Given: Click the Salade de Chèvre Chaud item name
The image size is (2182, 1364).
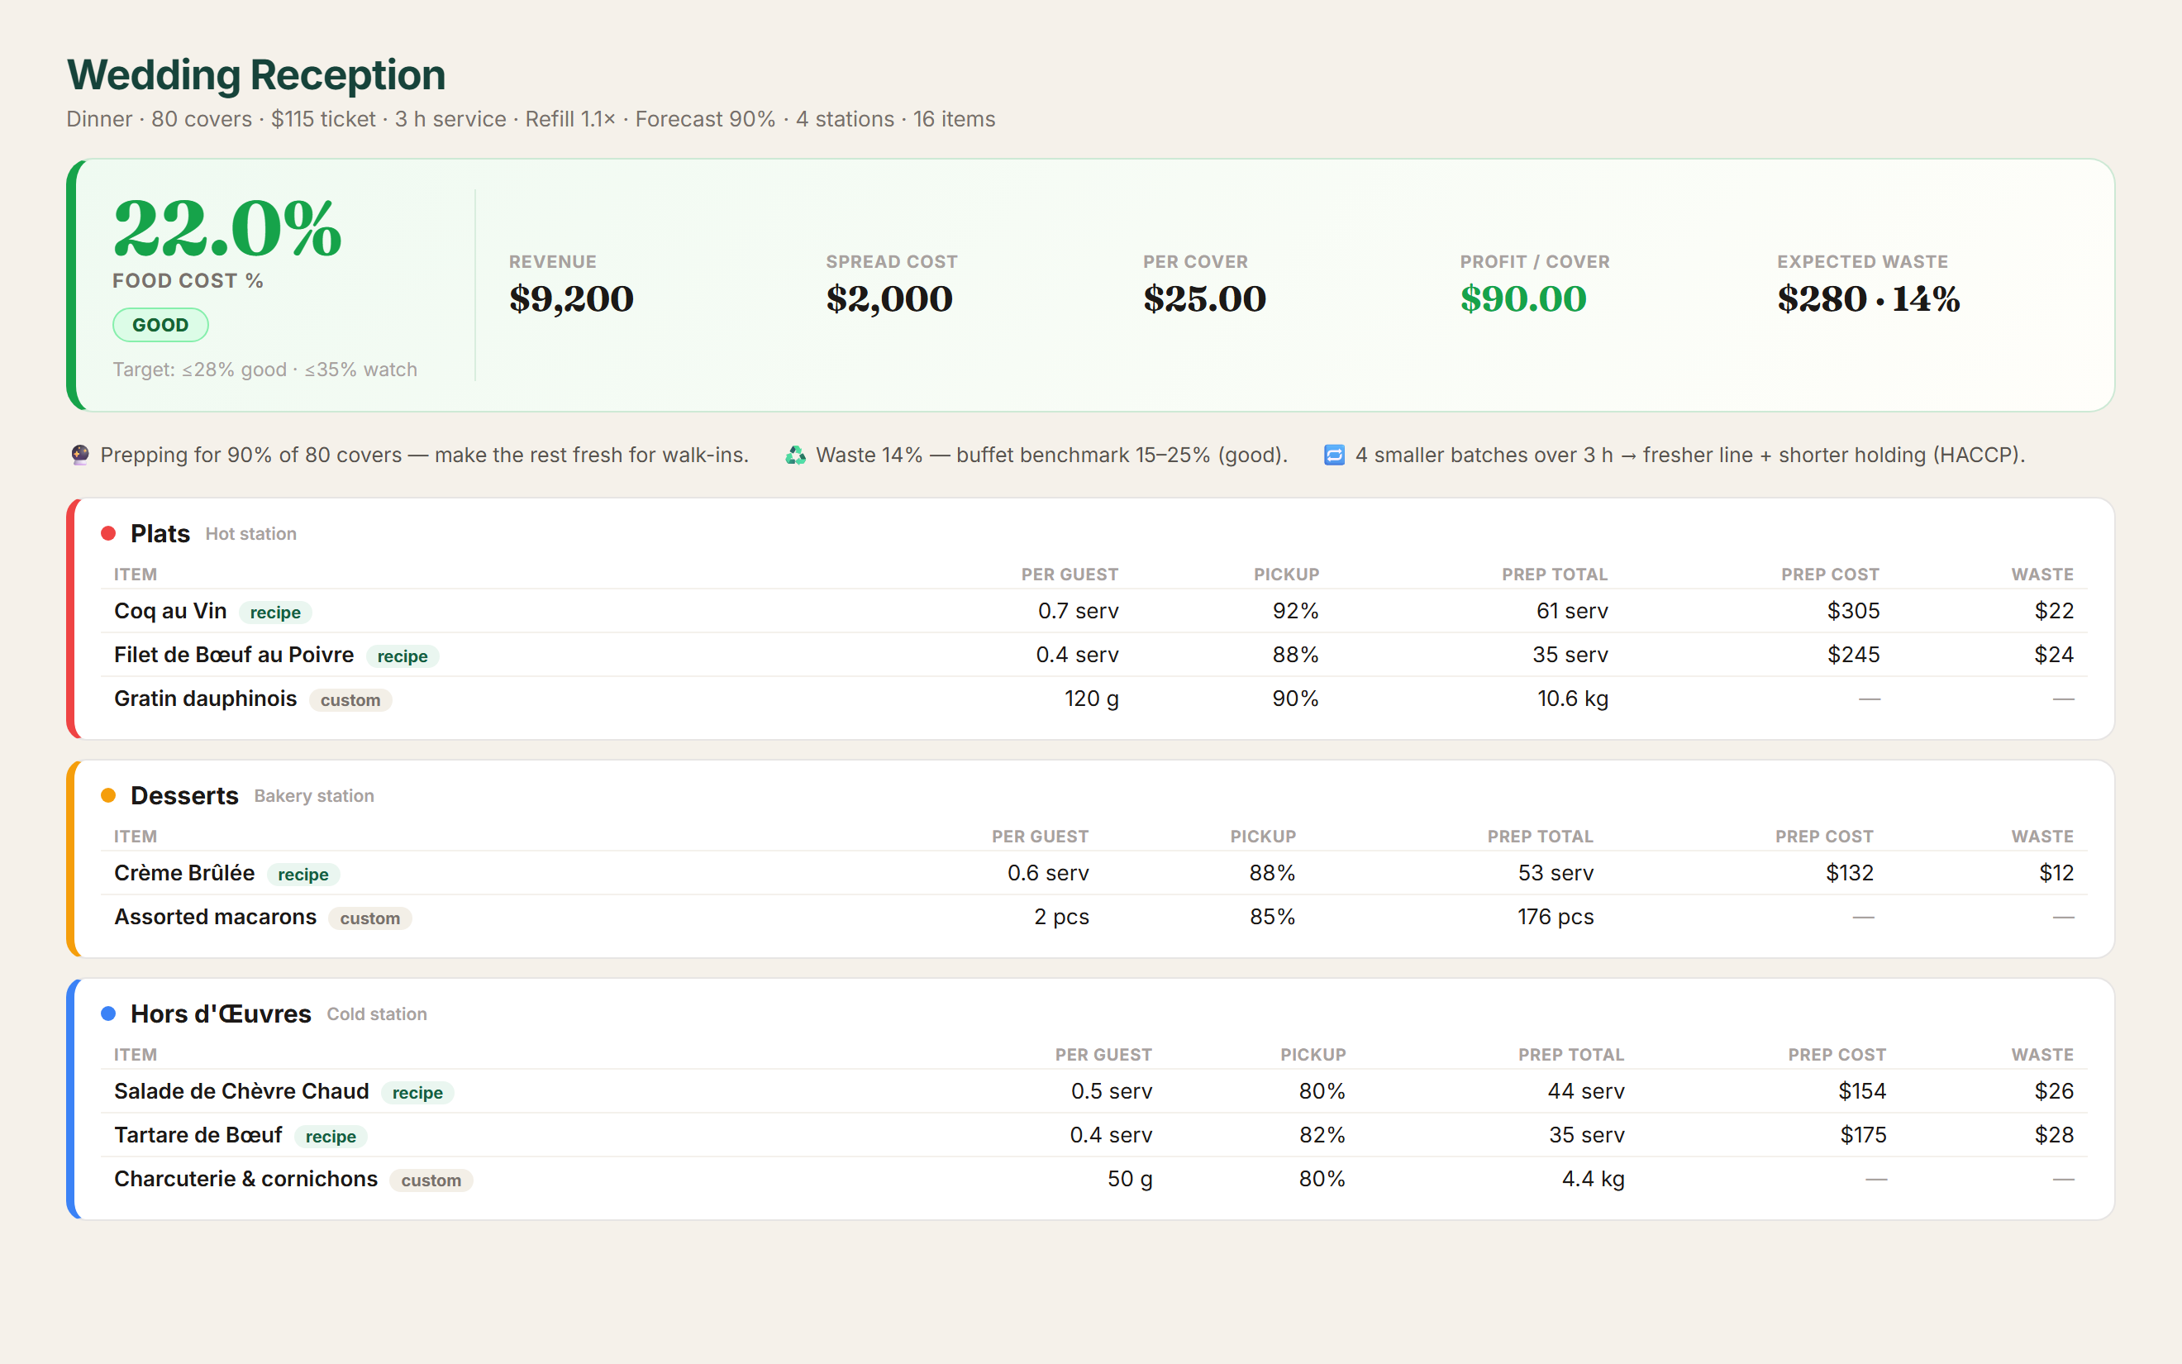Looking at the screenshot, I should coord(241,1090).
